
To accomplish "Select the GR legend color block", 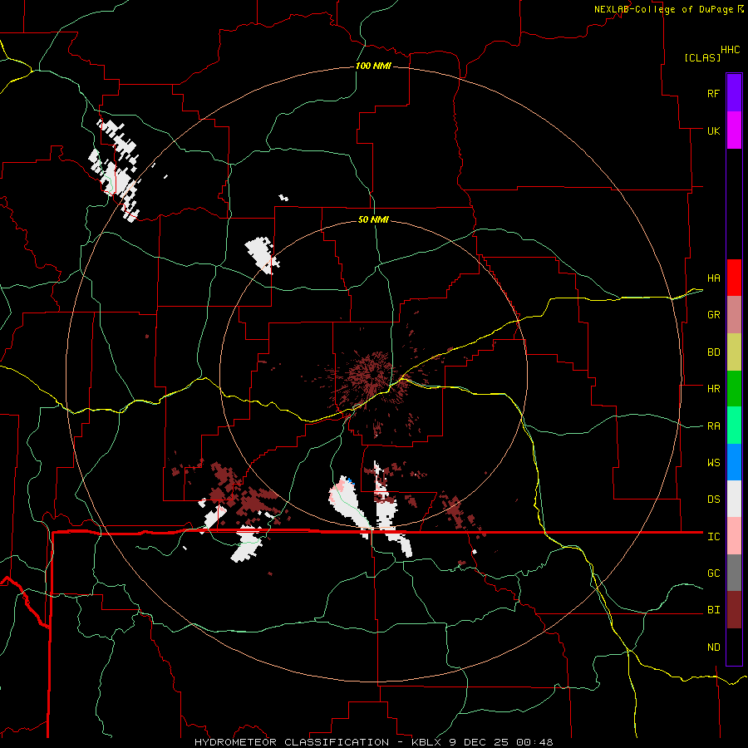I will coord(734,315).
